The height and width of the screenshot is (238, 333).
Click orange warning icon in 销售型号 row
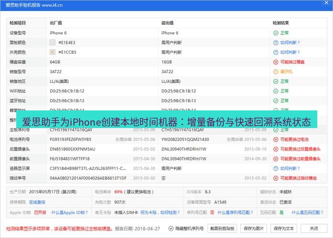[x=276, y=71]
